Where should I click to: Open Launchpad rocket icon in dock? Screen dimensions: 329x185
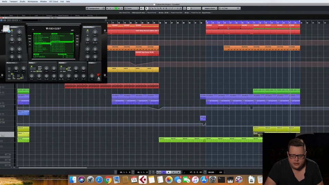click(x=90, y=180)
